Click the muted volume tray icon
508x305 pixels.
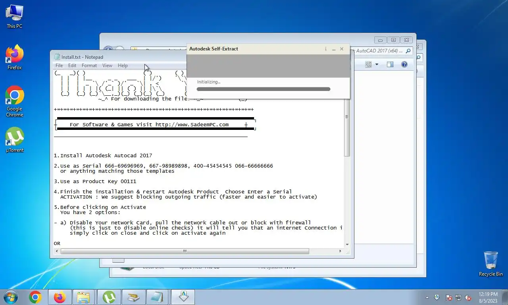point(468,297)
